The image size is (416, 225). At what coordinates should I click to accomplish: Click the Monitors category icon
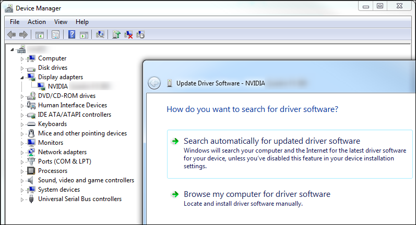31,142
